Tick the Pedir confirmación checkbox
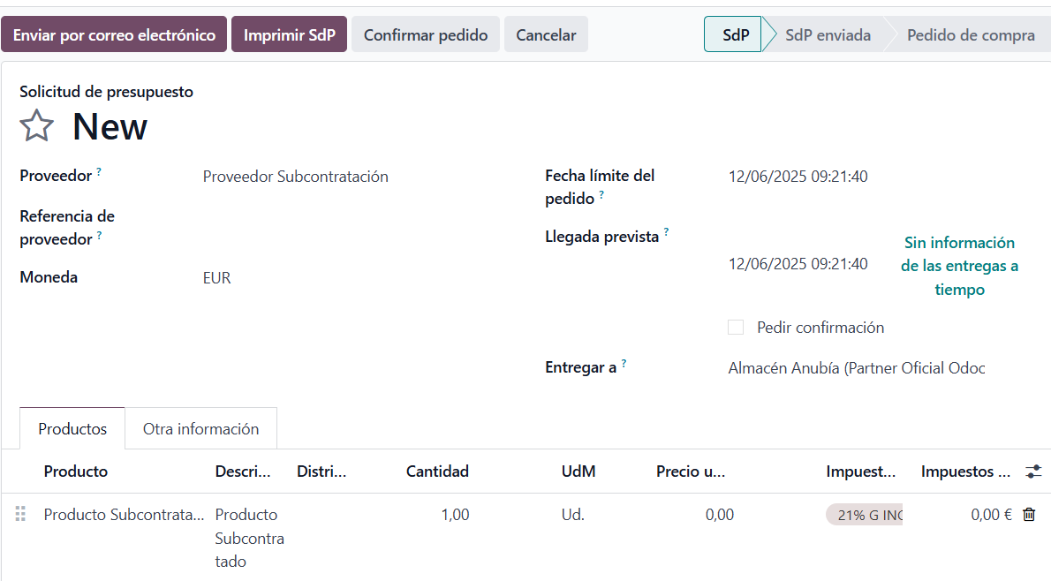1051x581 pixels. click(736, 328)
